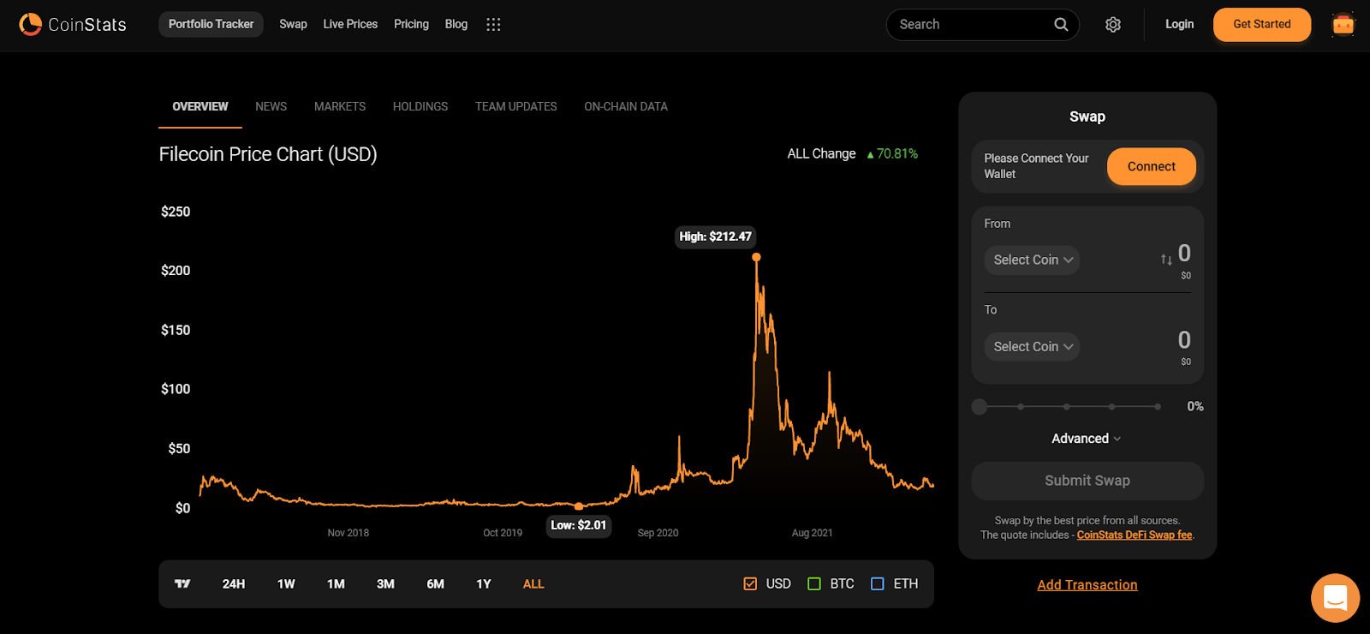Enable the ETH checkbox
Viewport: 1370px width, 634px height.
click(x=878, y=583)
